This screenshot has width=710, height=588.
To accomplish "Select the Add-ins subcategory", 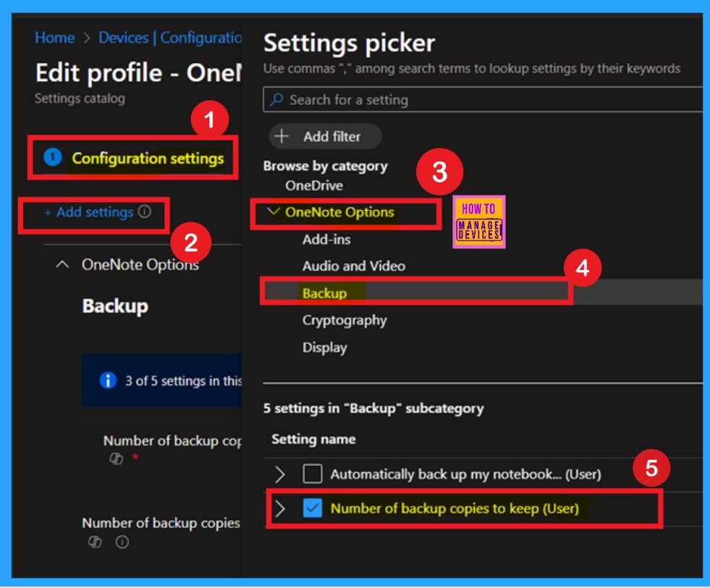I will click(x=326, y=239).
